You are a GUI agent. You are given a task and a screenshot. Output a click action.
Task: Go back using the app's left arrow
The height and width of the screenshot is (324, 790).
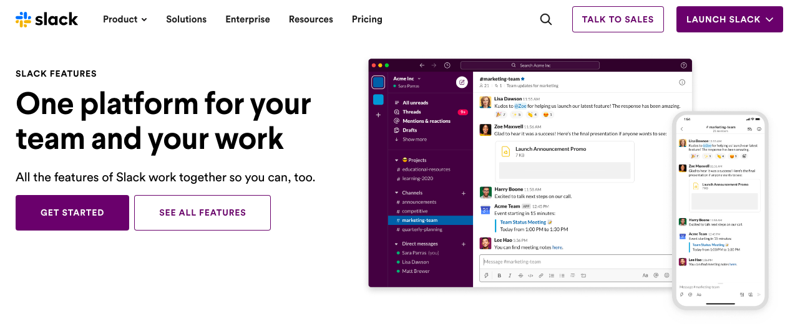tap(422, 65)
